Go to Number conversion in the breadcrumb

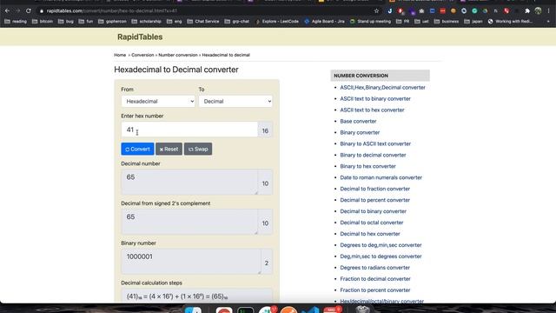pos(178,55)
